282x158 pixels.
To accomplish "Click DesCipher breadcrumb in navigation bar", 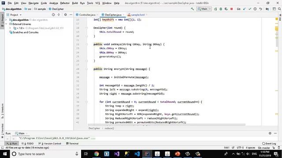I will (x=56, y=9).
